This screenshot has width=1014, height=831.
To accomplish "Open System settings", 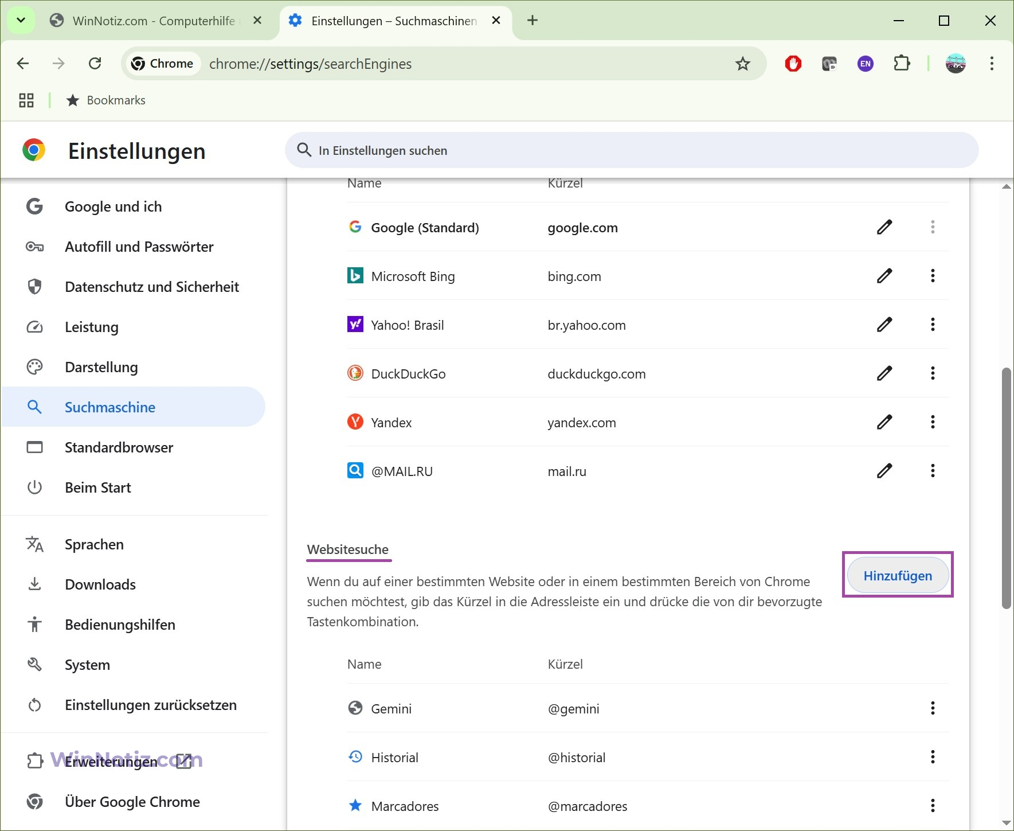I will tap(134, 665).
